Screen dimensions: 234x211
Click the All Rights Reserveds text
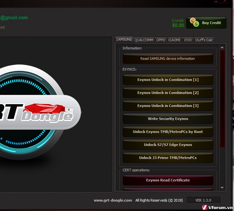(x=159, y=200)
